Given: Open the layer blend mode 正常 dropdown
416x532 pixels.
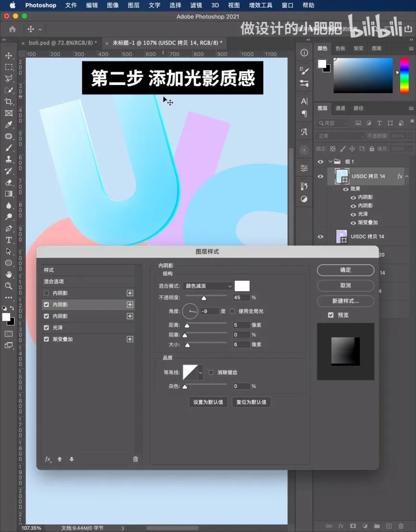Looking at the screenshot, I should pyautogui.click(x=340, y=136).
